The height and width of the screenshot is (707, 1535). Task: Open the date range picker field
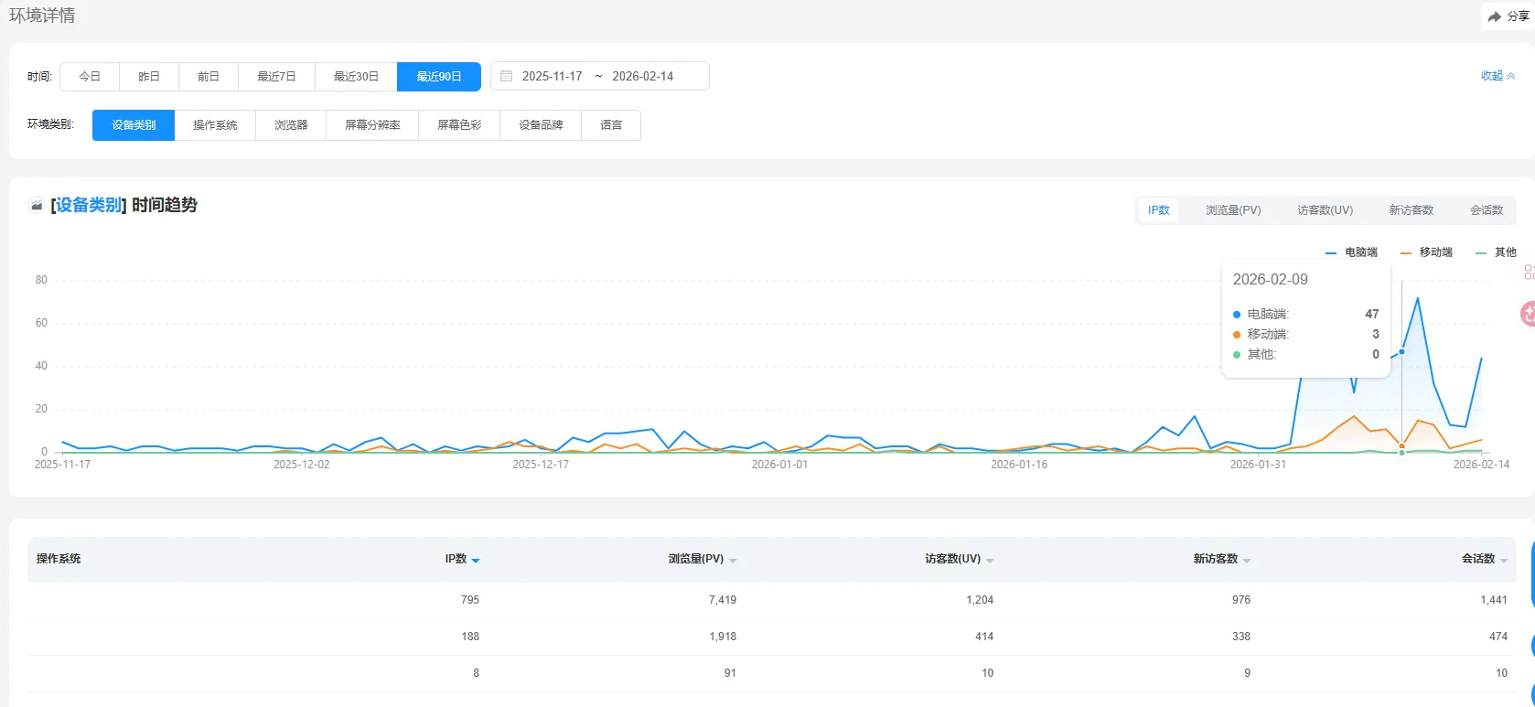point(599,76)
